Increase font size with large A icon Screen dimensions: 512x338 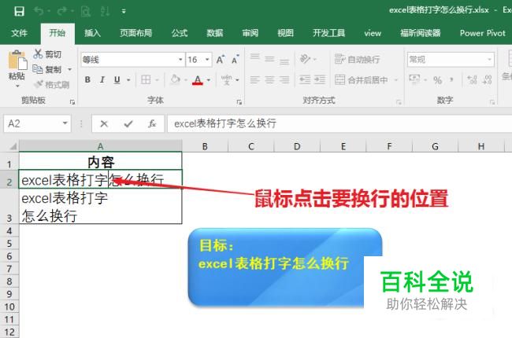[x=221, y=60]
